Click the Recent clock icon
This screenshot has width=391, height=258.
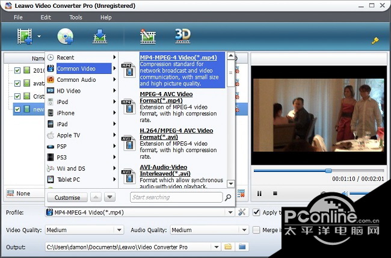coord(51,57)
